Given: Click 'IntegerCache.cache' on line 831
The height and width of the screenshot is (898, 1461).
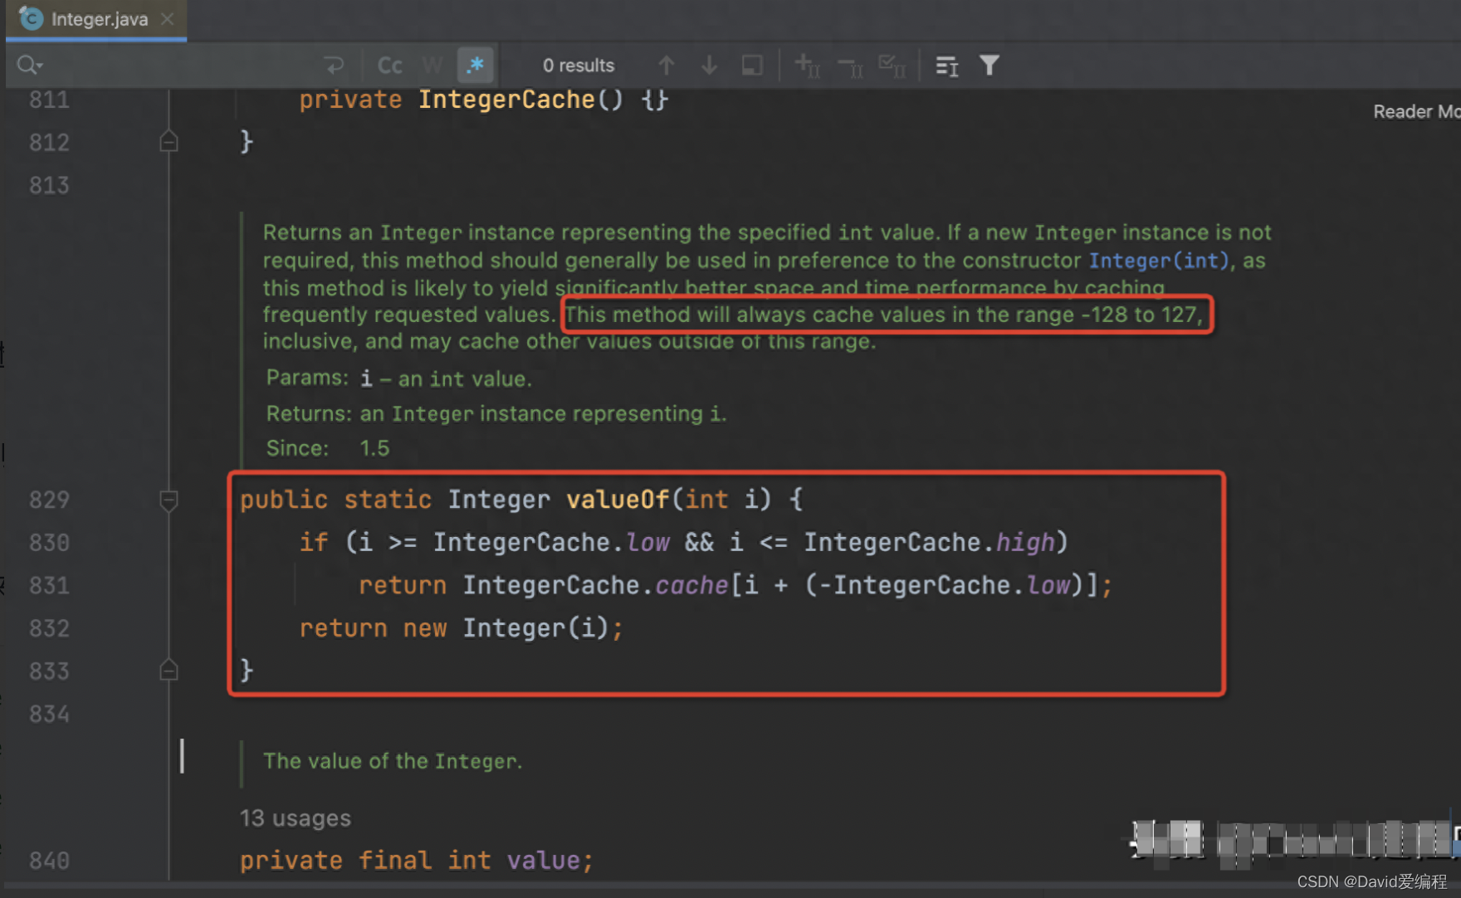Looking at the screenshot, I should 595,585.
